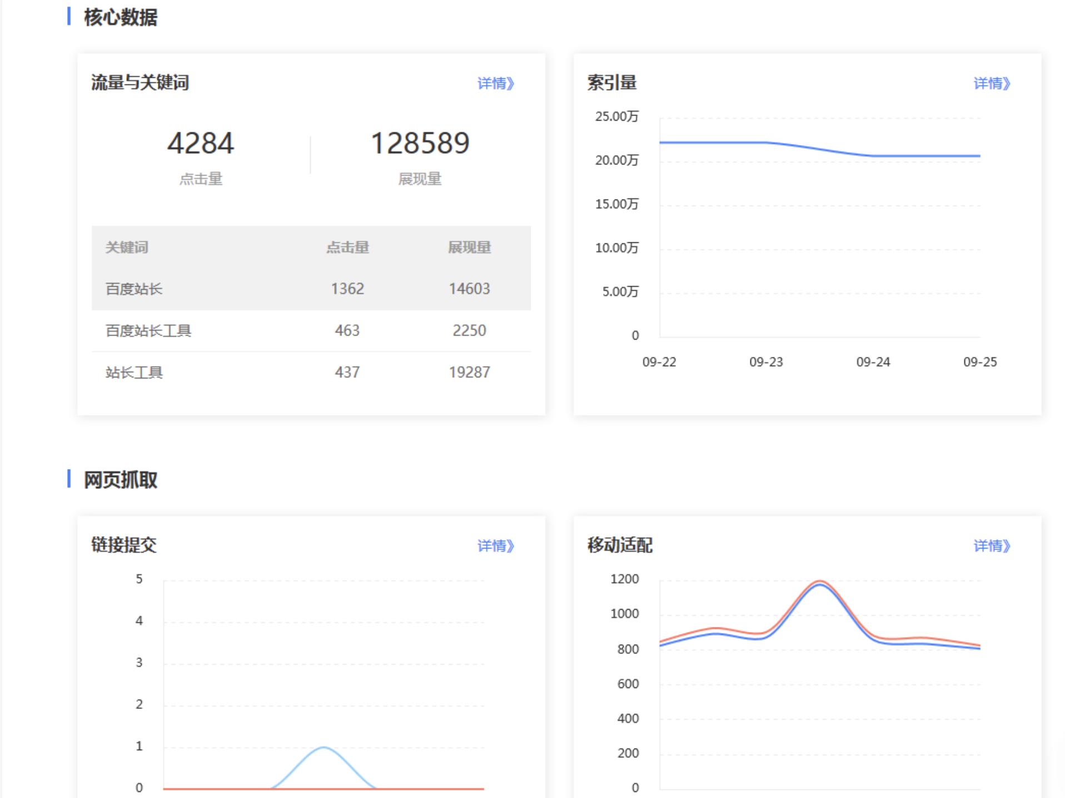1065x798 pixels.
Task: Click the 09-24 date label on 索引量 chart
Action: (x=873, y=362)
